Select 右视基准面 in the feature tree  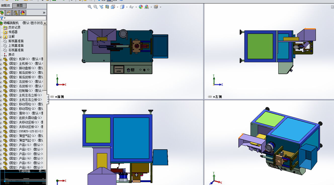coord(16,50)
